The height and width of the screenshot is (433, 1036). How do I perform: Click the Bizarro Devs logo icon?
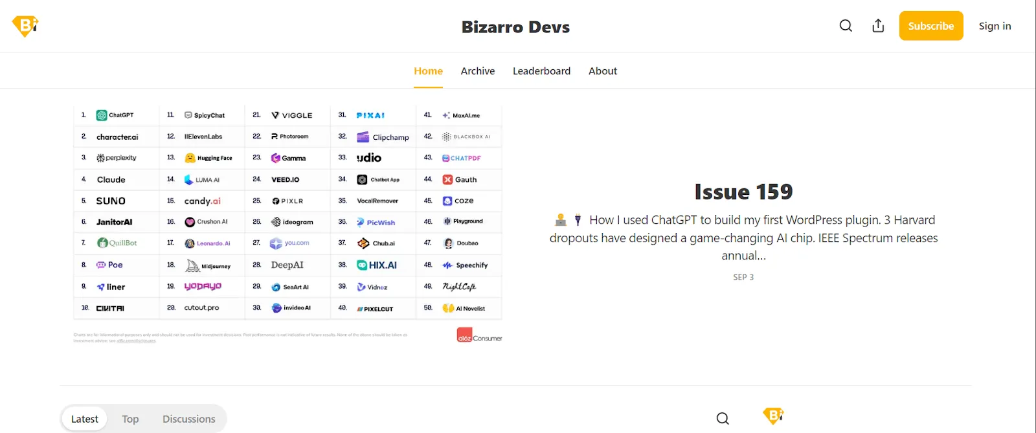point(26,26)
